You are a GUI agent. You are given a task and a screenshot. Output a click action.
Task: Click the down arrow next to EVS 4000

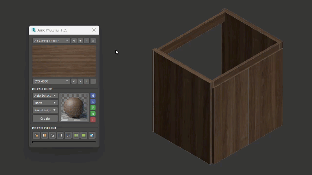pos(80,81)
